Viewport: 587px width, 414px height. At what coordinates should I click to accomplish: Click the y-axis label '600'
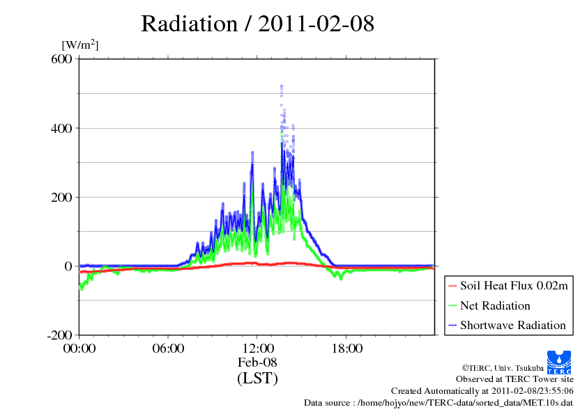coord(61,58)
